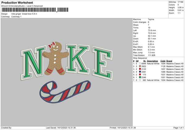This screenshot has height=130, width=185.
Task: Select the Wilcom EmbroideryStudio Level 3 Advanced line
Action: (x=22, y=6)
